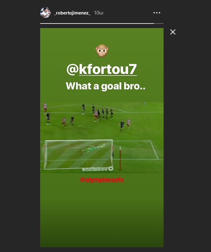Click the 10ω story timestamp
211x252 pixels.
pos(98,13)
